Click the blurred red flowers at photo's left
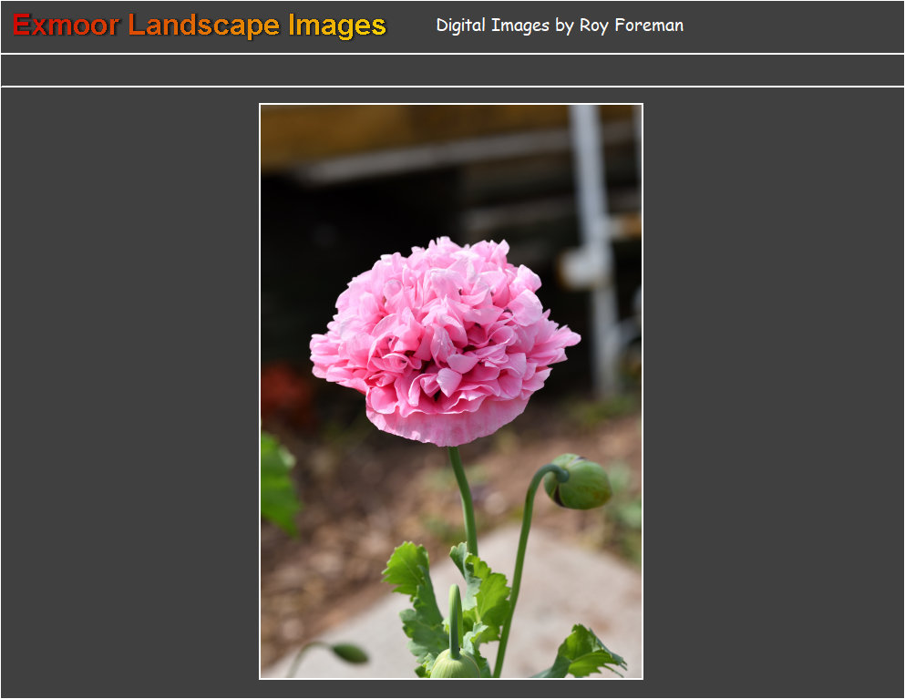The width and height of the screenshot is (905, 699). pyautogui.click(x=284, y=392)
